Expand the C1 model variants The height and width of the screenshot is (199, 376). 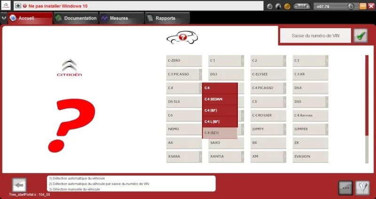point(243,61)
